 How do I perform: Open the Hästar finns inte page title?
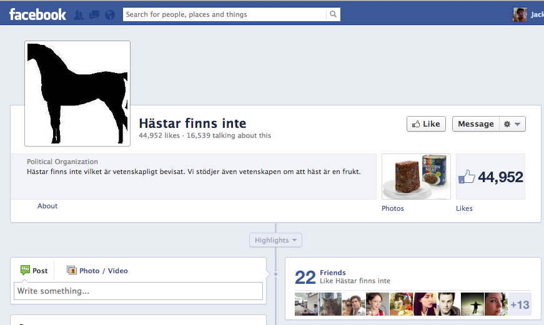coord(192,123)
